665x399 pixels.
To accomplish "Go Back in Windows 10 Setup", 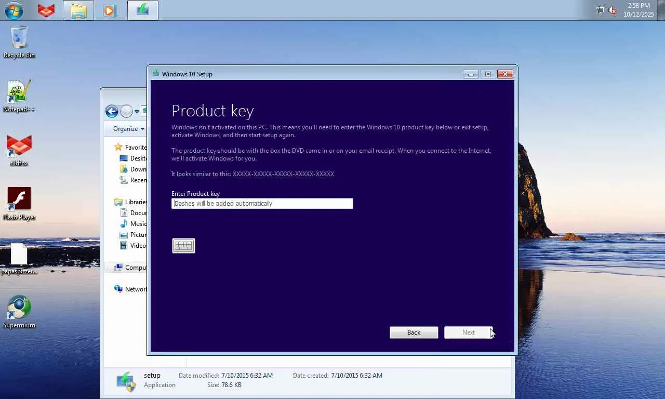I will 414,332.
